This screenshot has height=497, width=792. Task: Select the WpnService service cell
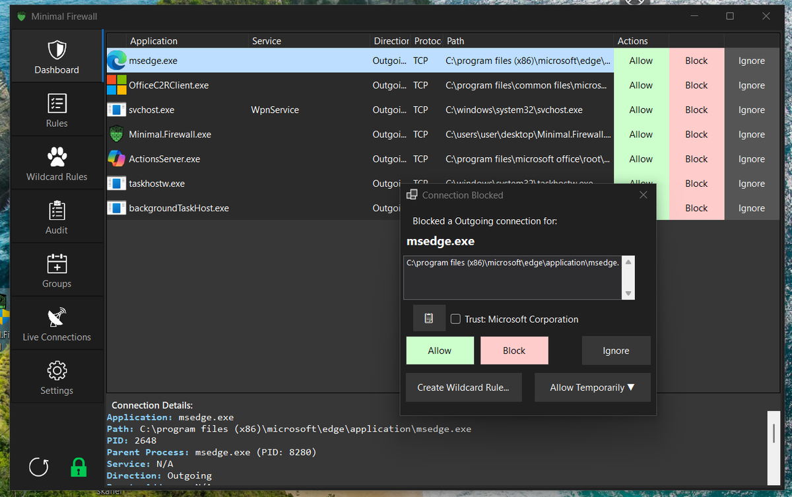pyautogui.click(x=275, y=110)
